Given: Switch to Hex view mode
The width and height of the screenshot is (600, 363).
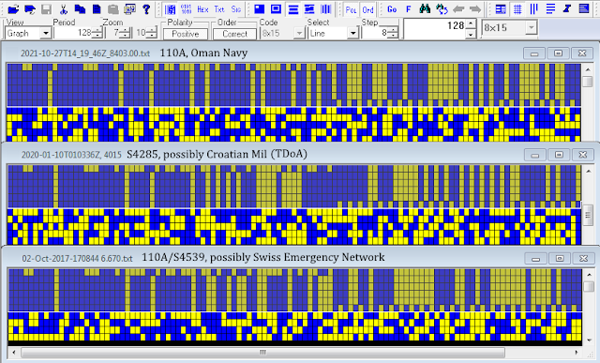Looking at the screenshot, I should pos(202,9).
